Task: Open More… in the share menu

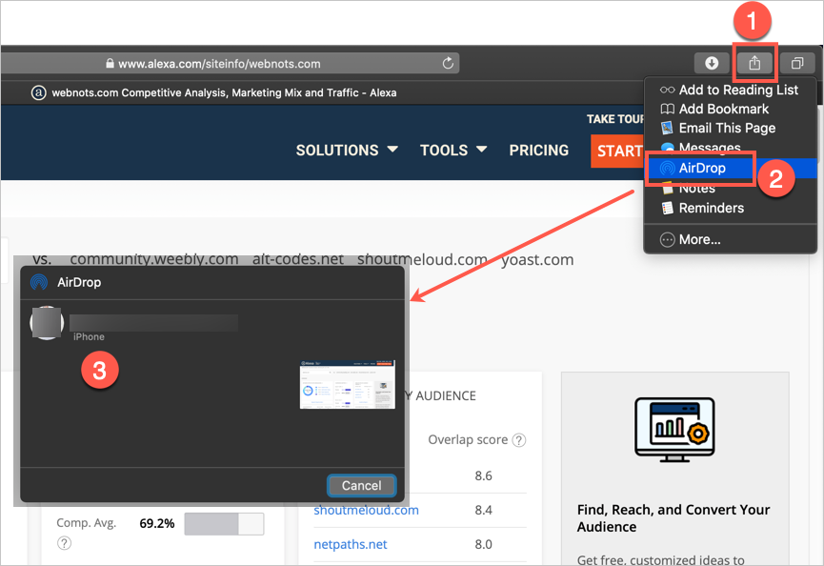Action: point(698,239)
